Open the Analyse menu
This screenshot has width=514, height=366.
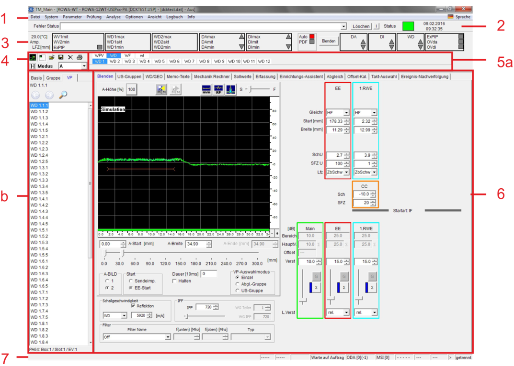pos(114,17)
